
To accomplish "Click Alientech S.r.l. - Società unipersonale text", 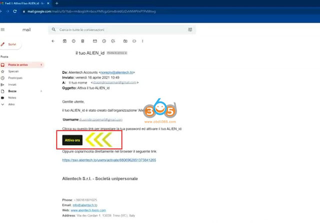I will click(100, 178).
